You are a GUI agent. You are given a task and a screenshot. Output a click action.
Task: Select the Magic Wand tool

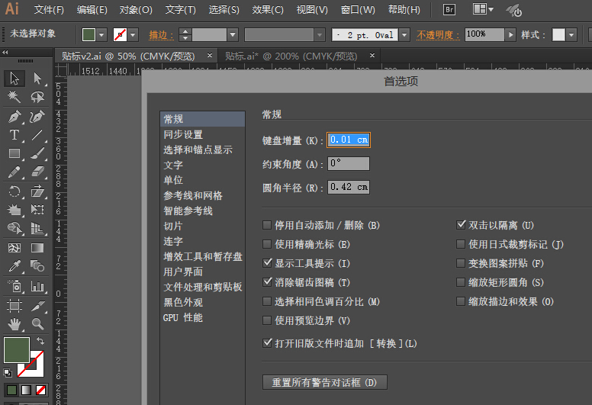(x=14, y=97)
